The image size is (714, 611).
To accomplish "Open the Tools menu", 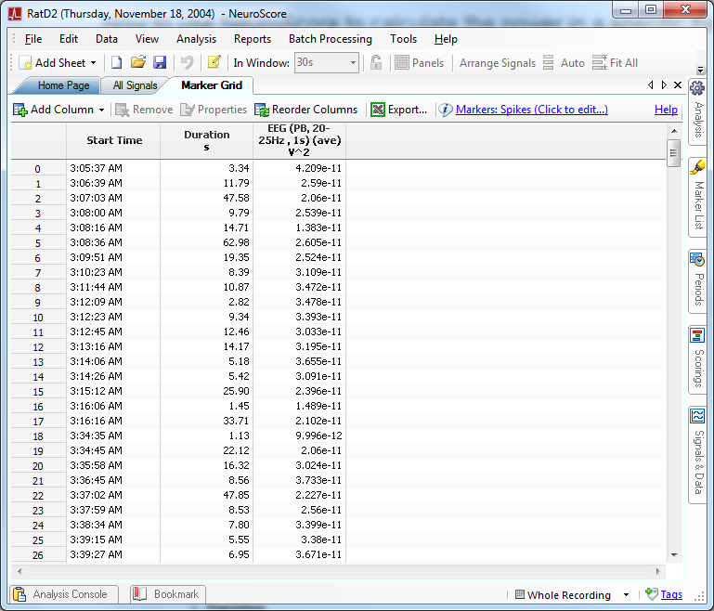I will click(x=403, y=39).
